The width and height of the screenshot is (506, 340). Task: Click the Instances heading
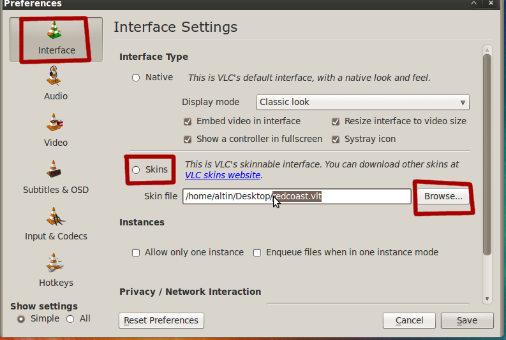point(142,222)
